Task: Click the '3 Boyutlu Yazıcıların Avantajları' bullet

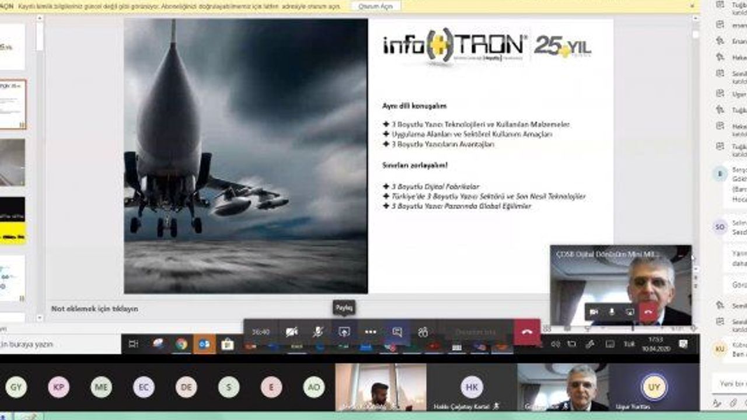Action: (x=442, y=144)
